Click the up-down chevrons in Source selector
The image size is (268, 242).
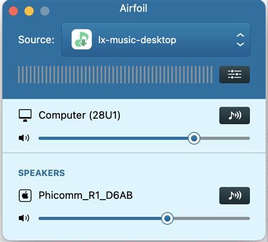pos(240,40)
